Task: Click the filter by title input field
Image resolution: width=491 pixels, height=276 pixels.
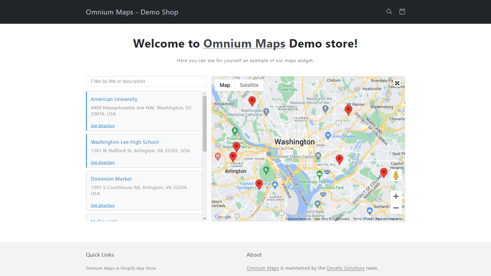Action: click(146, 81)
